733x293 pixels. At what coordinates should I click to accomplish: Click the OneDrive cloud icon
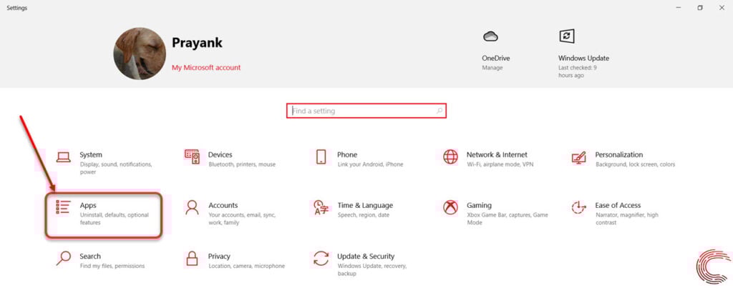(x=490, y=36)
